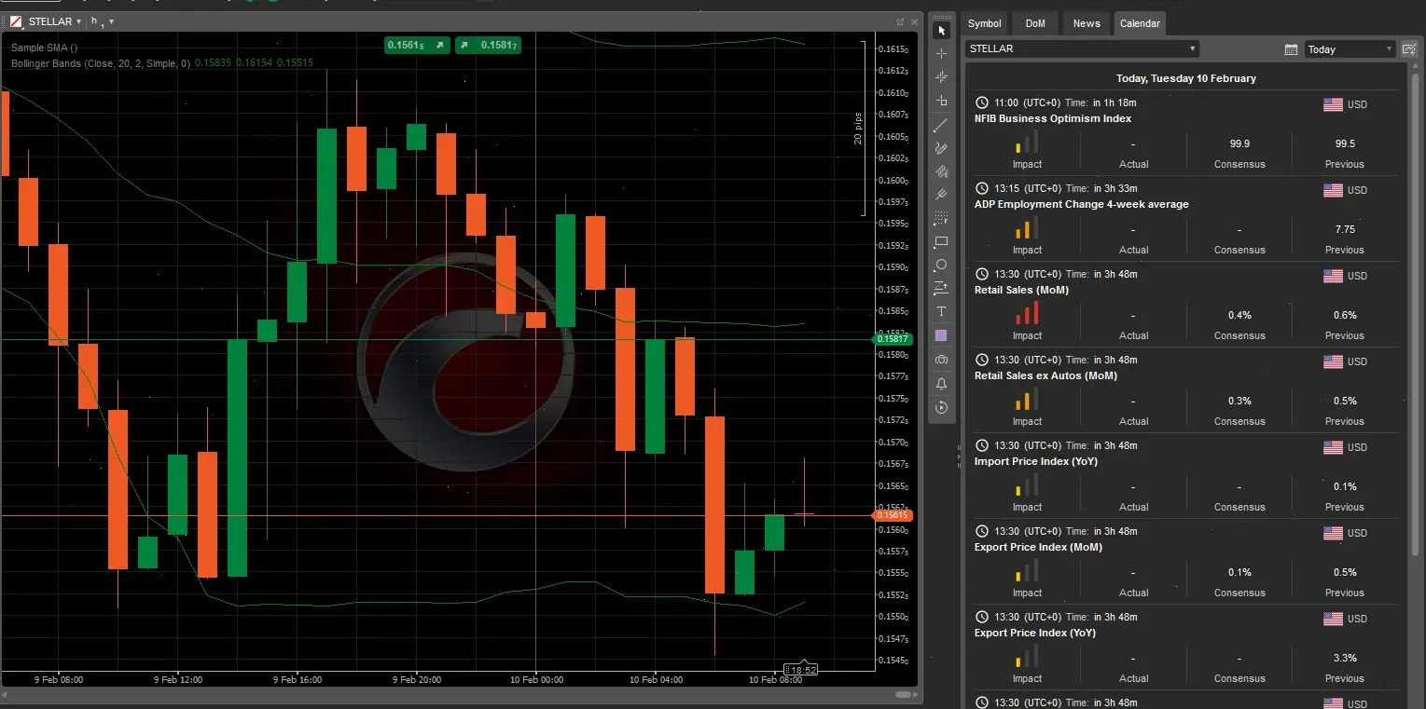Click the buy price 0.1581 button
Viewport: 1426px width, 709px height.
488,45
